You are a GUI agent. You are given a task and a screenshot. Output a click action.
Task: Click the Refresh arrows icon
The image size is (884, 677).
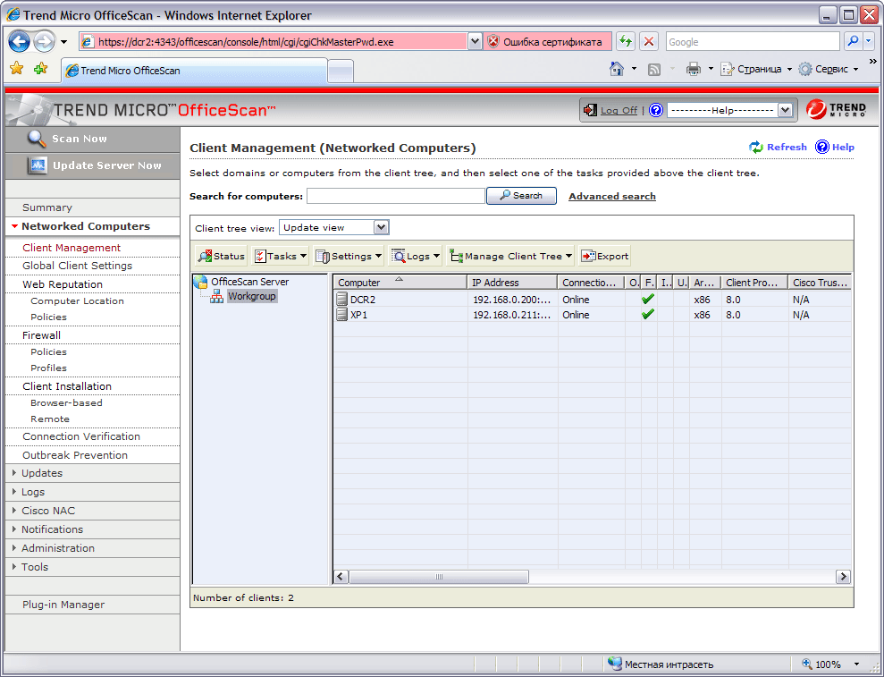756,148
